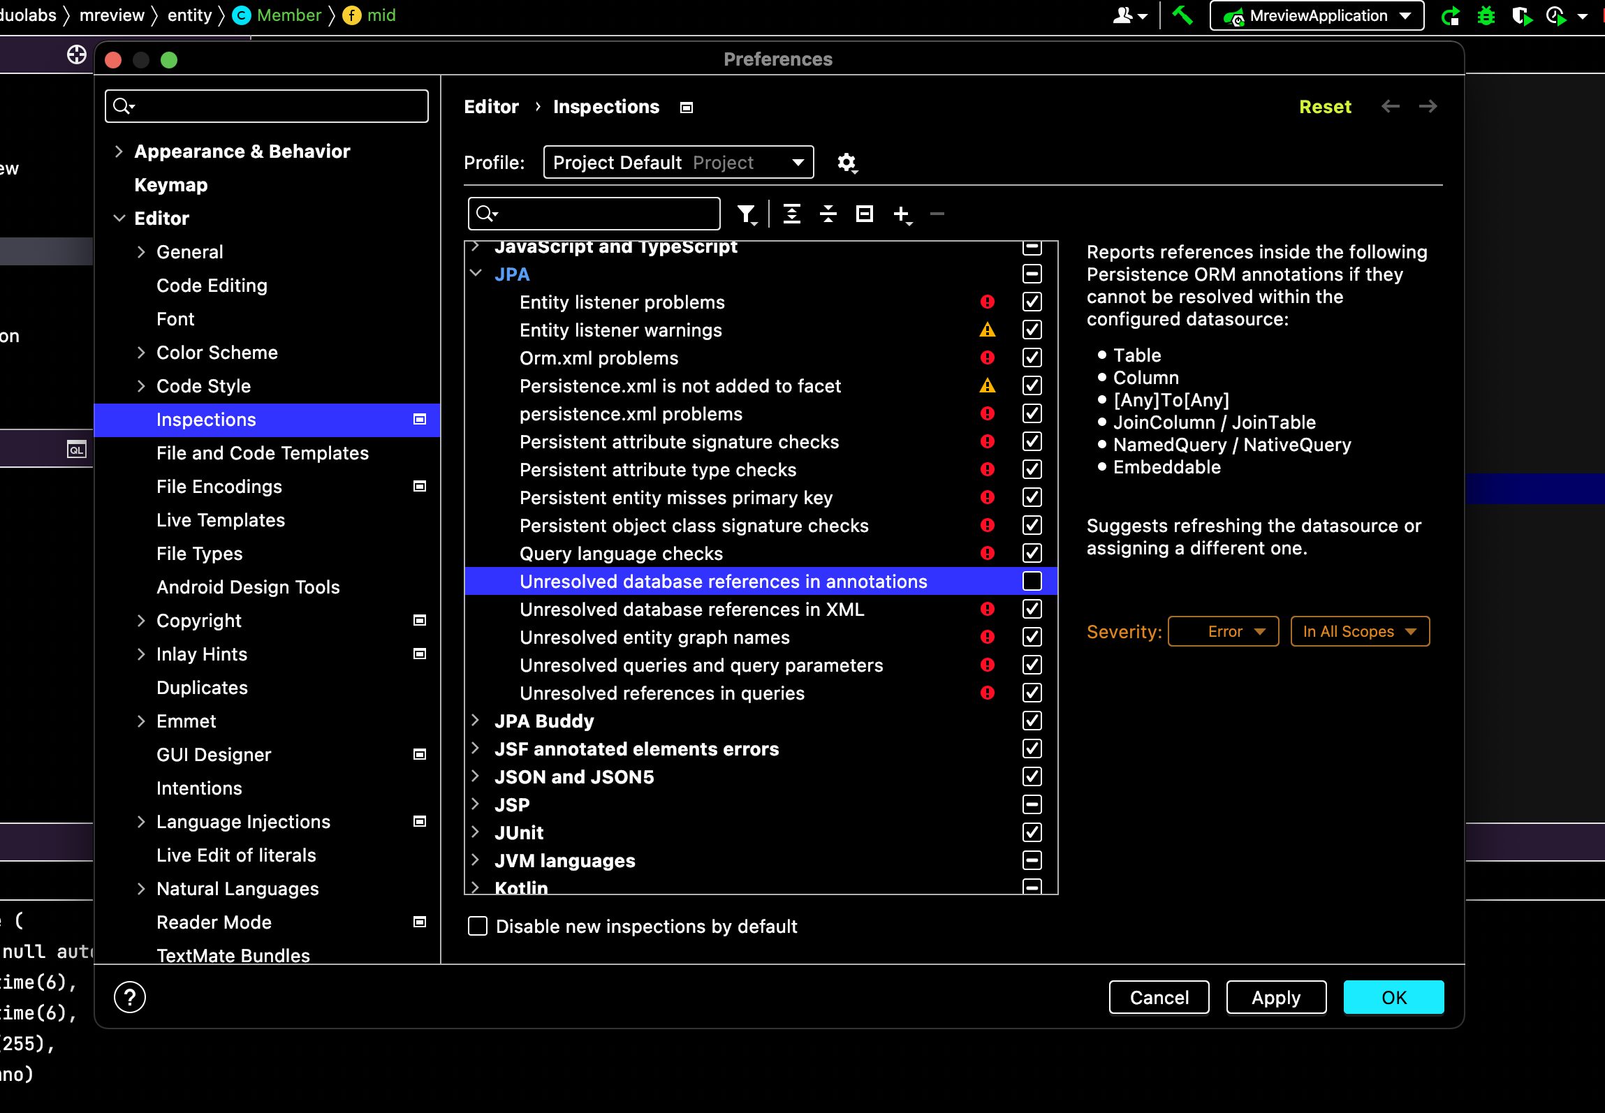Open the Severity Error dropdown
The width and height of the screenshot is (1605, 1113).
(1223, 631)
